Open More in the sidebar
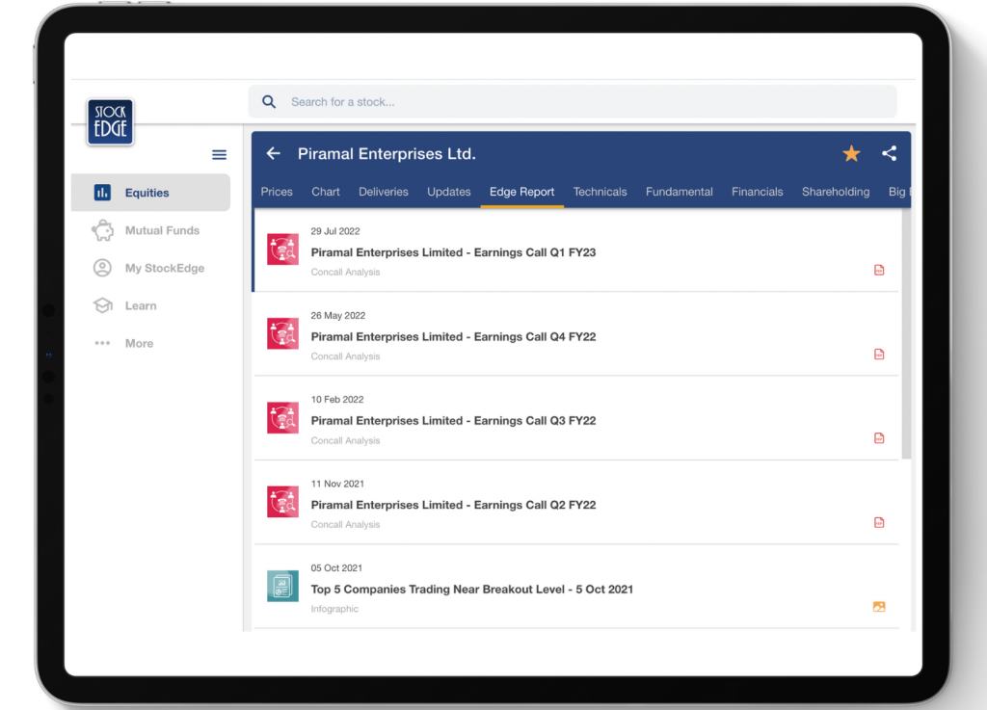Viewport: 987px width, 710px height. (151, 343)
